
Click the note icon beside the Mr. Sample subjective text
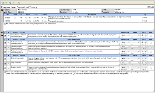tap(5, 24)
